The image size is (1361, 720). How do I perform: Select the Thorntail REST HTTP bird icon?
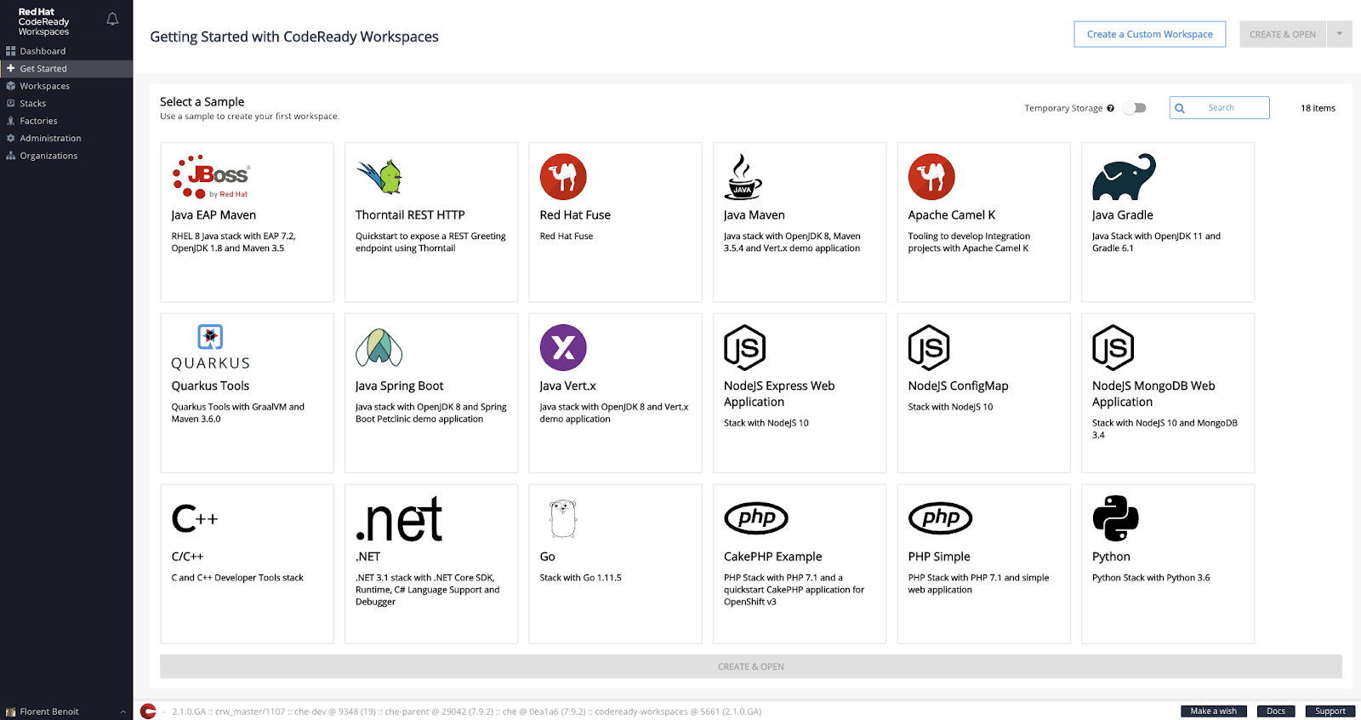pyautogui.click(x=379, y=176)
